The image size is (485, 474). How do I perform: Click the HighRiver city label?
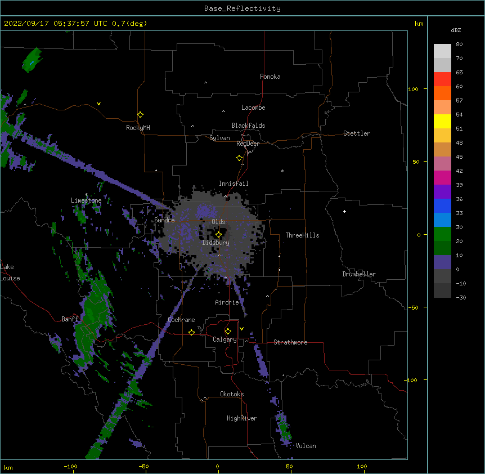coord(242,418)
